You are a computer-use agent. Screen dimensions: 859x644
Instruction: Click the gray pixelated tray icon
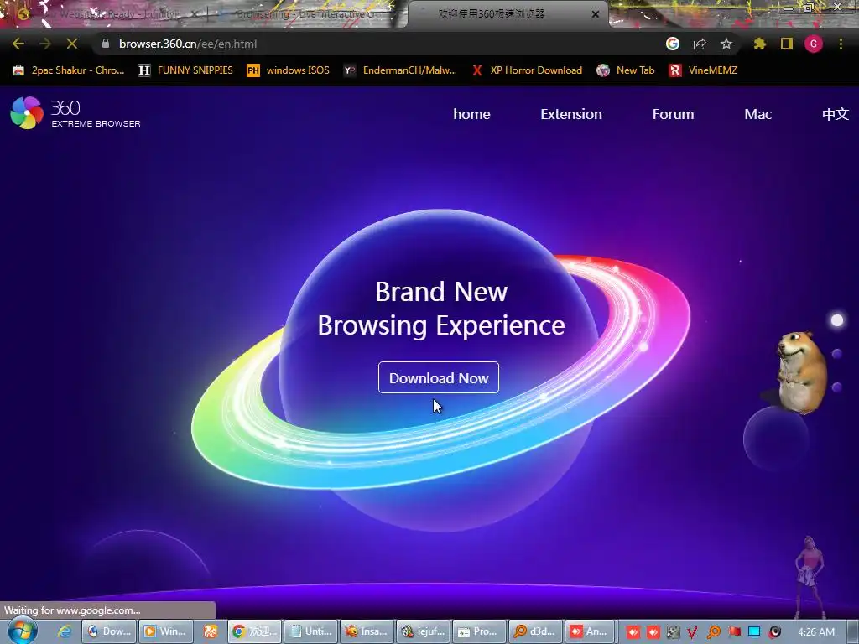coord(674,632)
